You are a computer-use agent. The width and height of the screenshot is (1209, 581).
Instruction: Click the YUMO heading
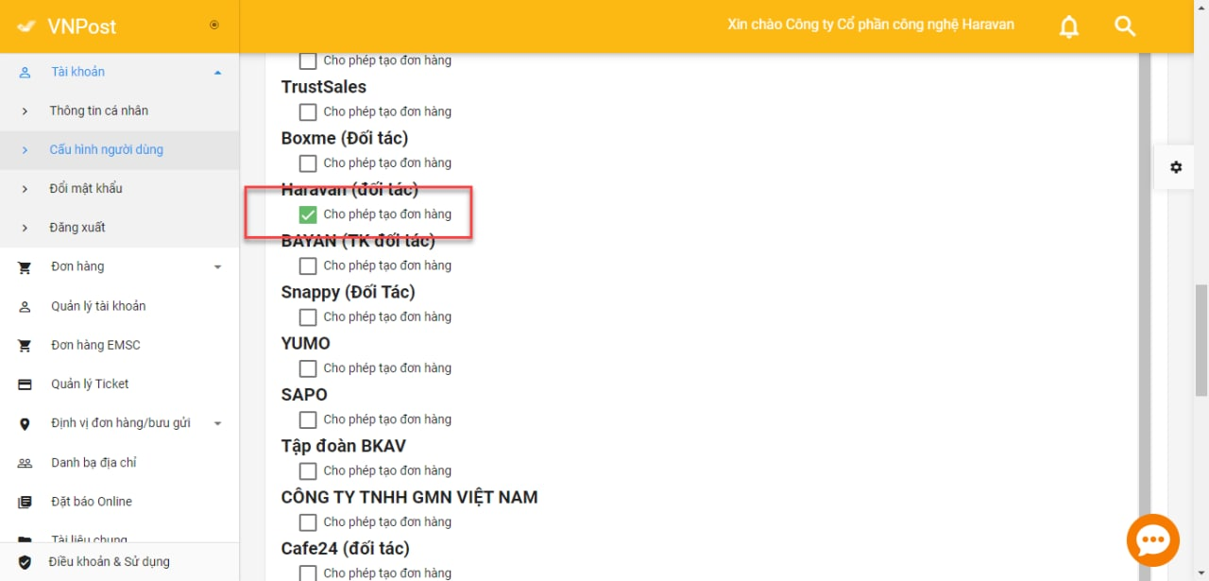point(306,344)
